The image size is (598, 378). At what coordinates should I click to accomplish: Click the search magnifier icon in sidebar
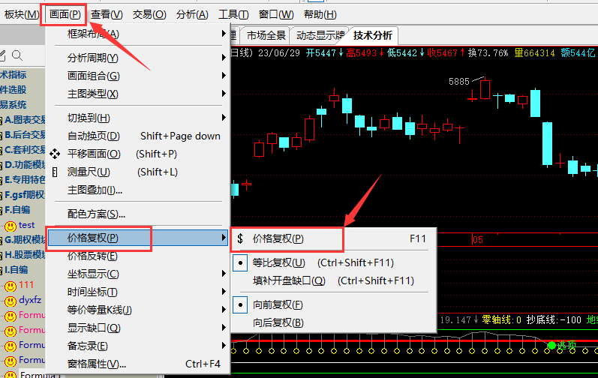(17, 55)
